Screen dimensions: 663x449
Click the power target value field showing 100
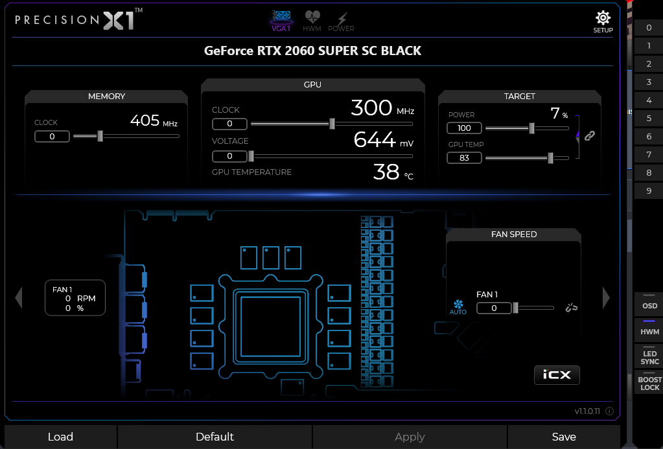coord(464,128)
